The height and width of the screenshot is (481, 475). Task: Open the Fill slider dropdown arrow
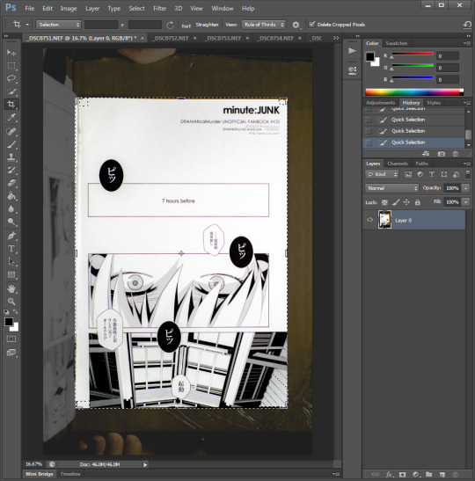[x=466, y=202]
